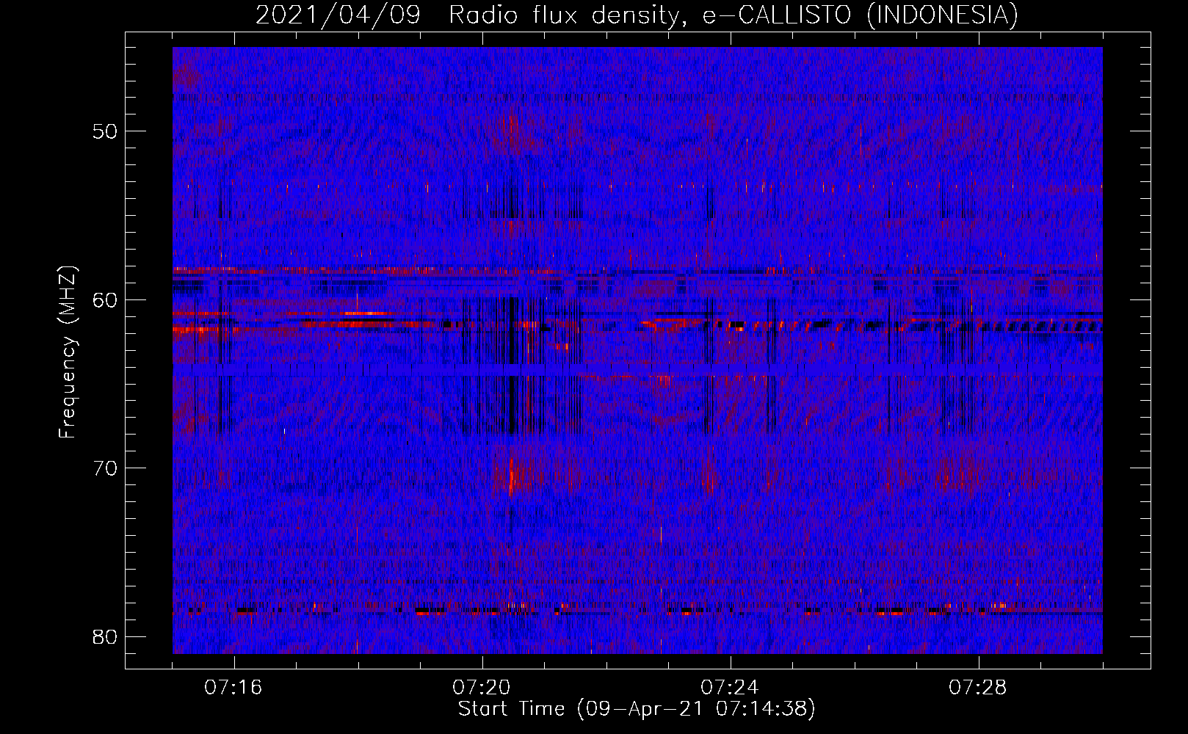Image resolution: width=1188 pixels, height=734 pixels.
Task: Click the "50" frequency tick label
Action: [106, 131]
